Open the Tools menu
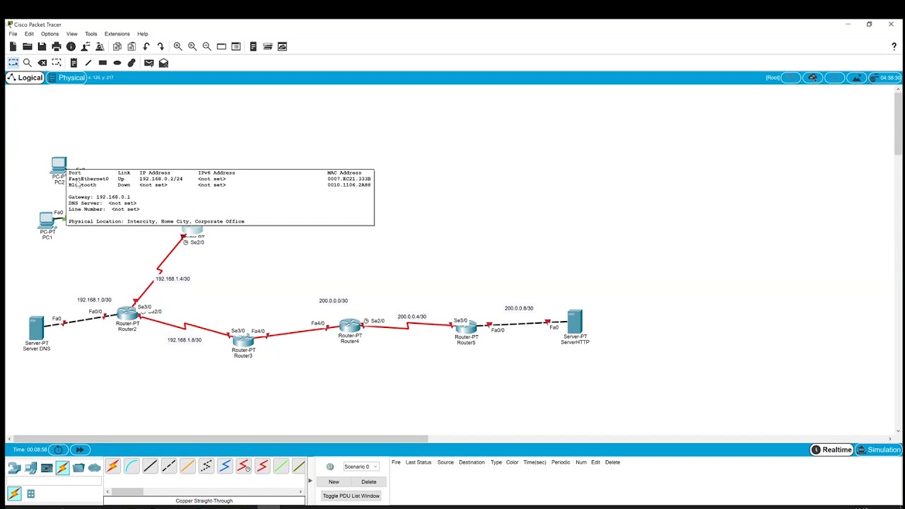The width and height of the screenshot is (905, 509). [x=91, y=34]
